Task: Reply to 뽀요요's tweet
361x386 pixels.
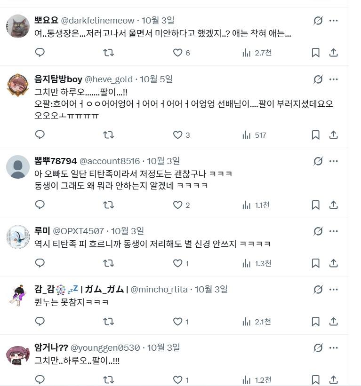Action: coord(40,53)
